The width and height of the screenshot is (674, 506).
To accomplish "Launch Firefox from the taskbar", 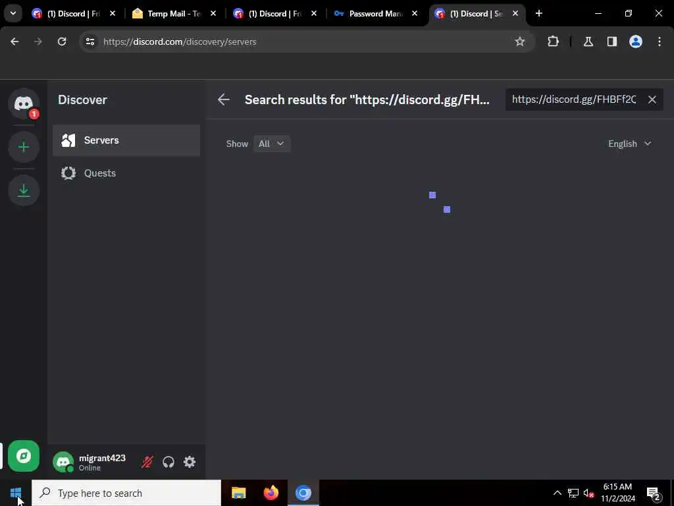I will coord(271,493).
